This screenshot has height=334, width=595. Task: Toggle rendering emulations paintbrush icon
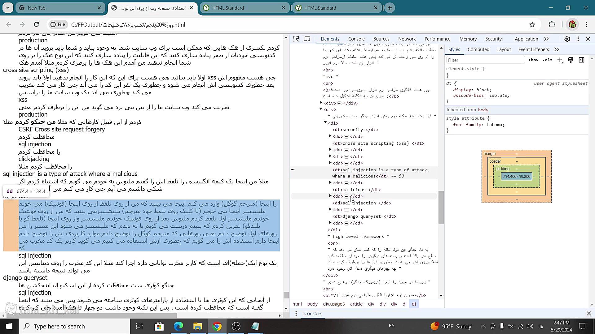[571, 60]
